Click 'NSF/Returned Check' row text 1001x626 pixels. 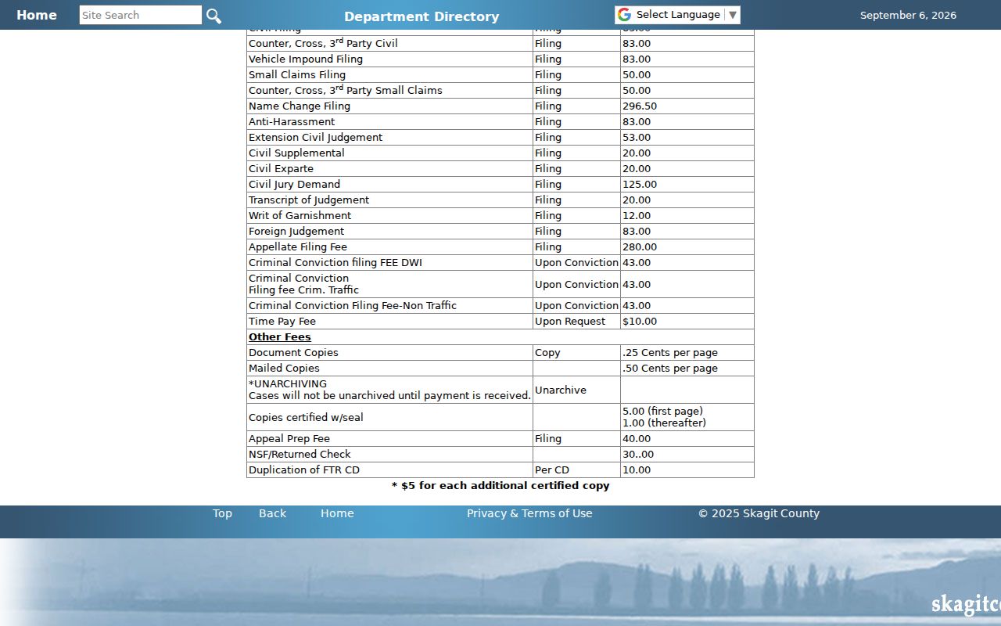(x=300, y=455)
